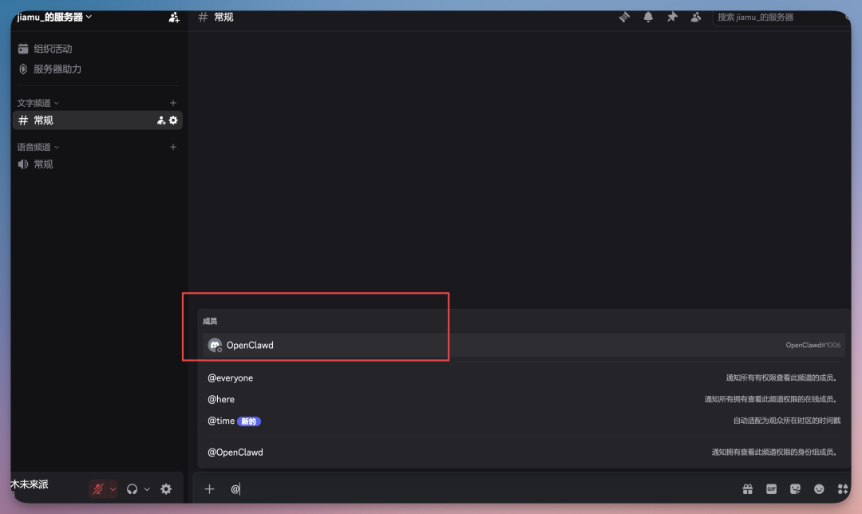Collapse the 文字频道 category
Viewport: 862px width, 514px height.
pyautogui.click(x=38, y=103)
